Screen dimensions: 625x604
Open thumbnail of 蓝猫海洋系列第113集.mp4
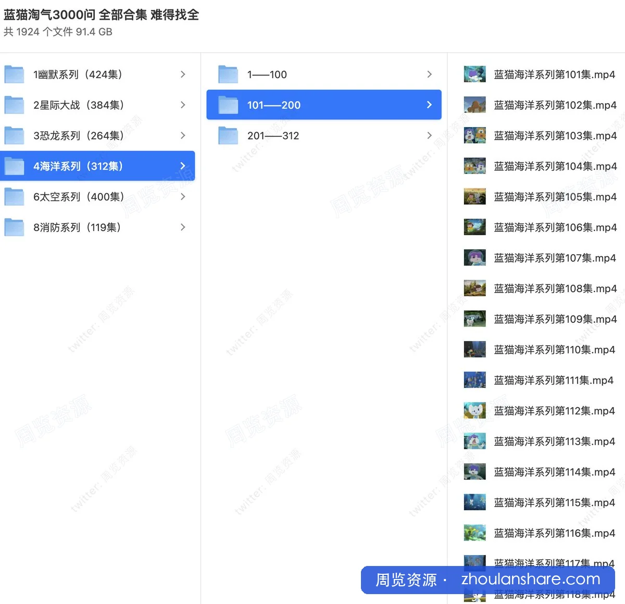(x=474, y=442)
